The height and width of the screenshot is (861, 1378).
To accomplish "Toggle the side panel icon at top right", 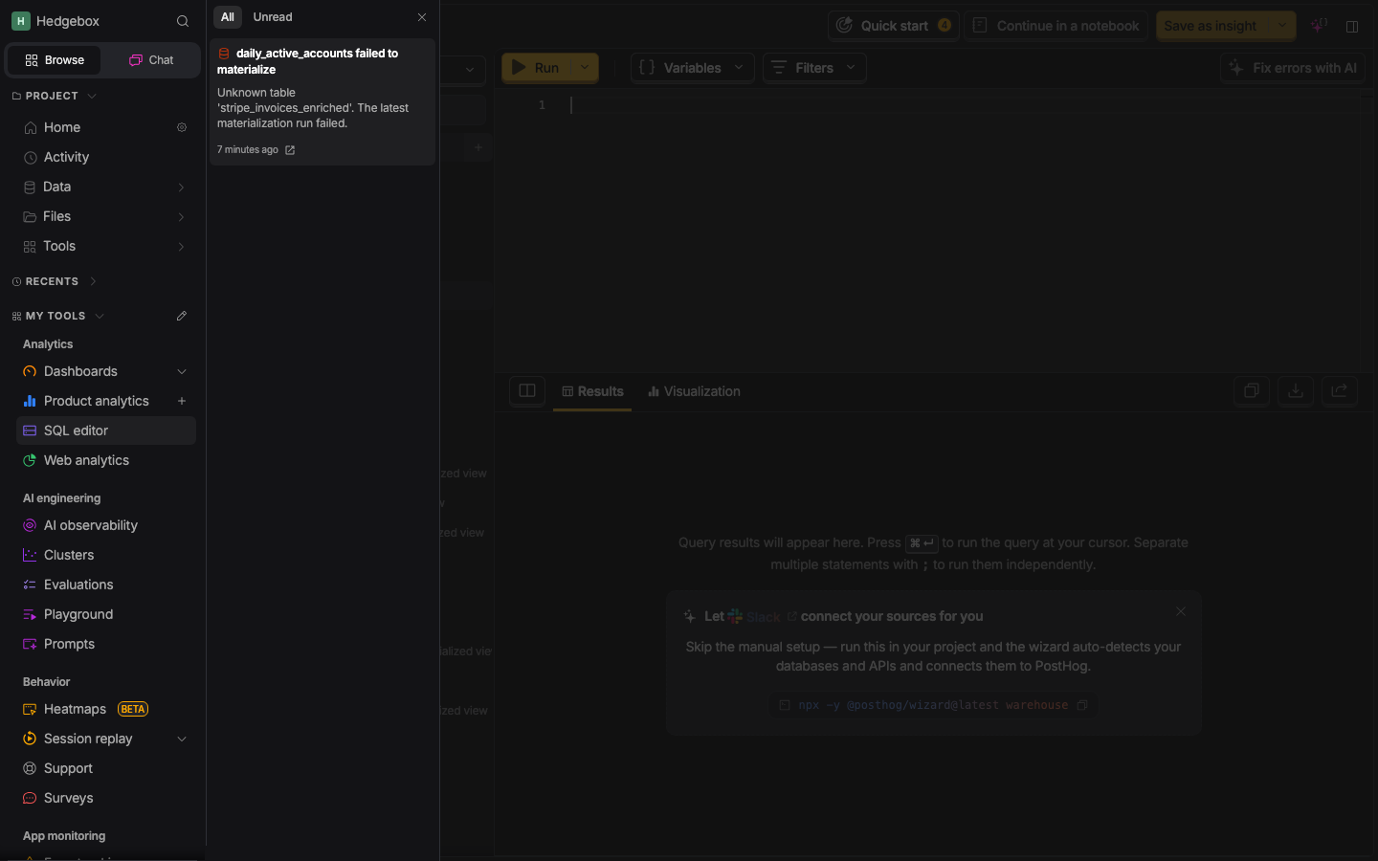I will pyautogui.click(x=1352, y=26).
